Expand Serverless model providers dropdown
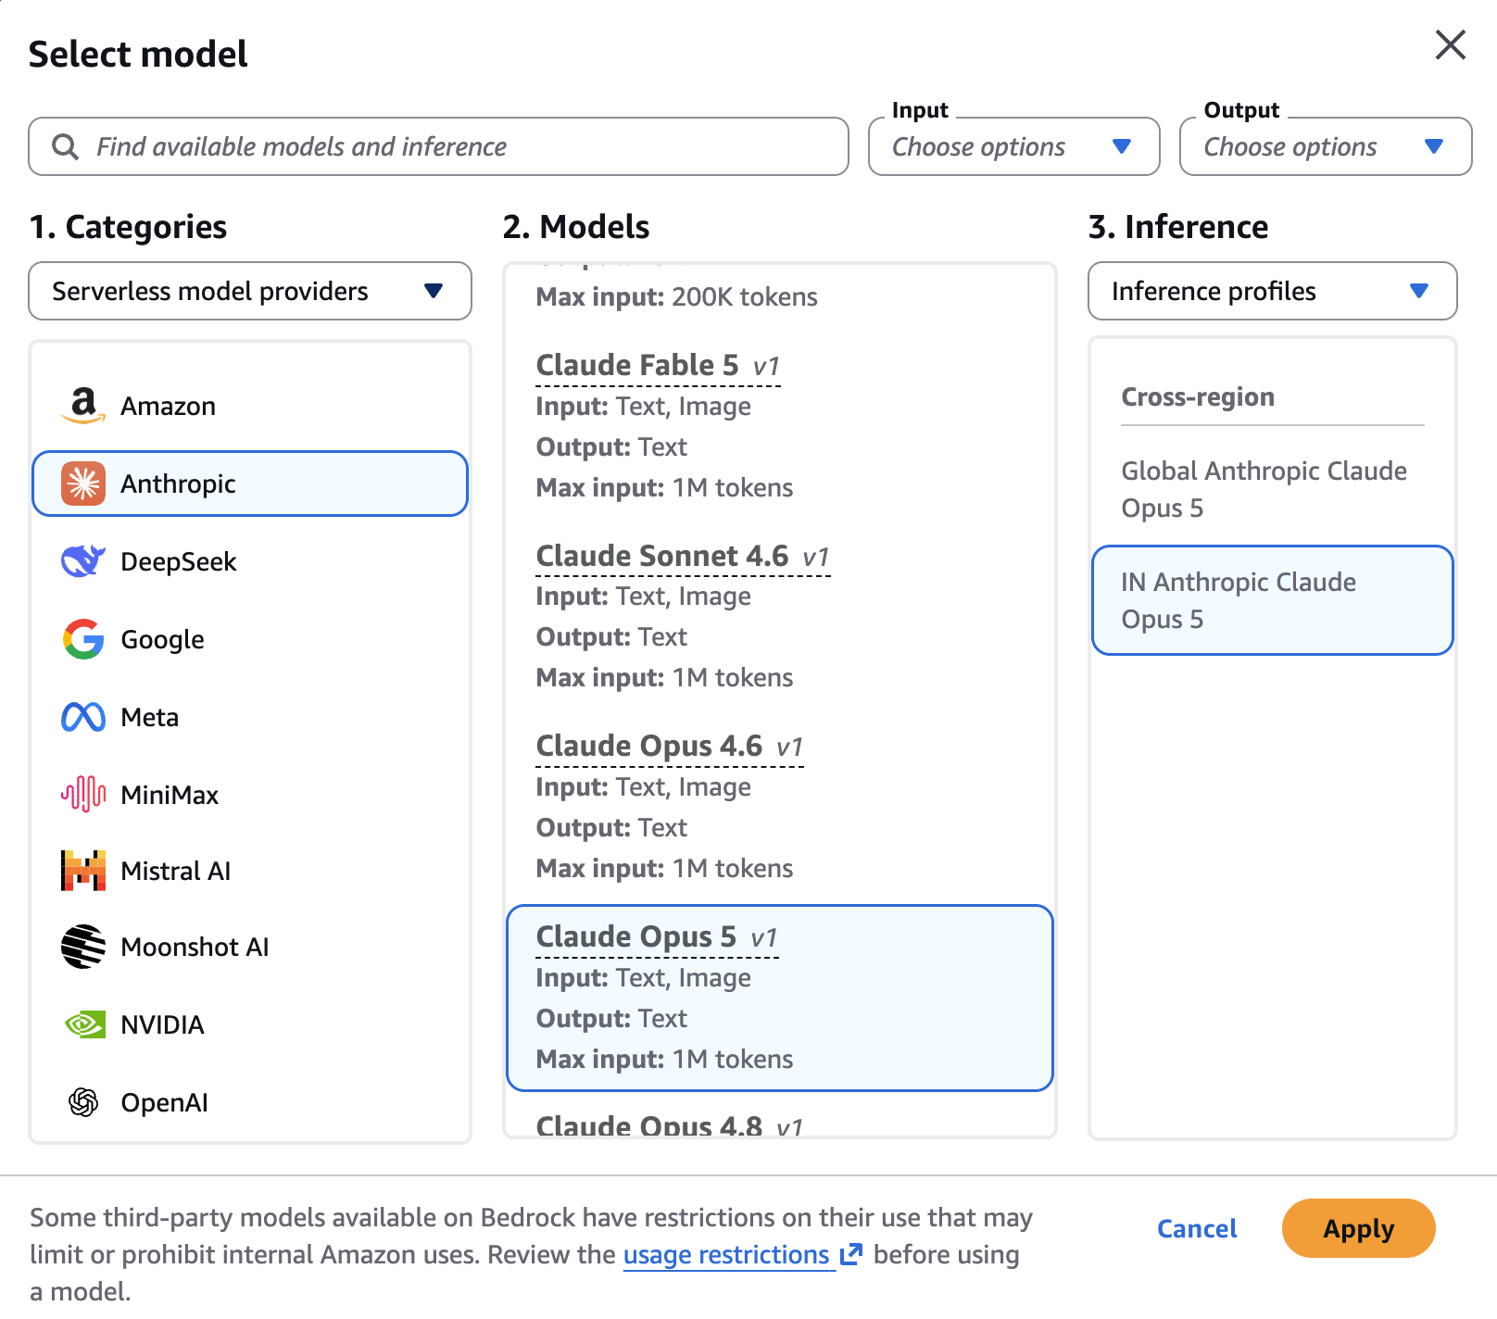The width and height of the screenshot is (1497, 1319). [x=250, y=291]
